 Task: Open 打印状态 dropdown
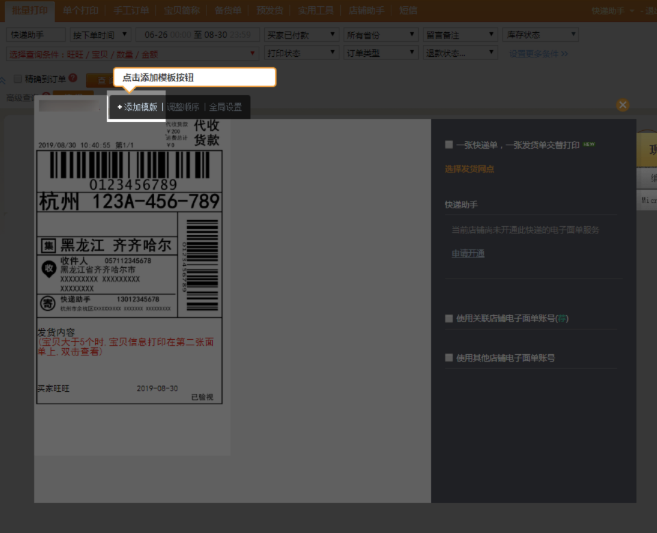[x=301, y=53]
